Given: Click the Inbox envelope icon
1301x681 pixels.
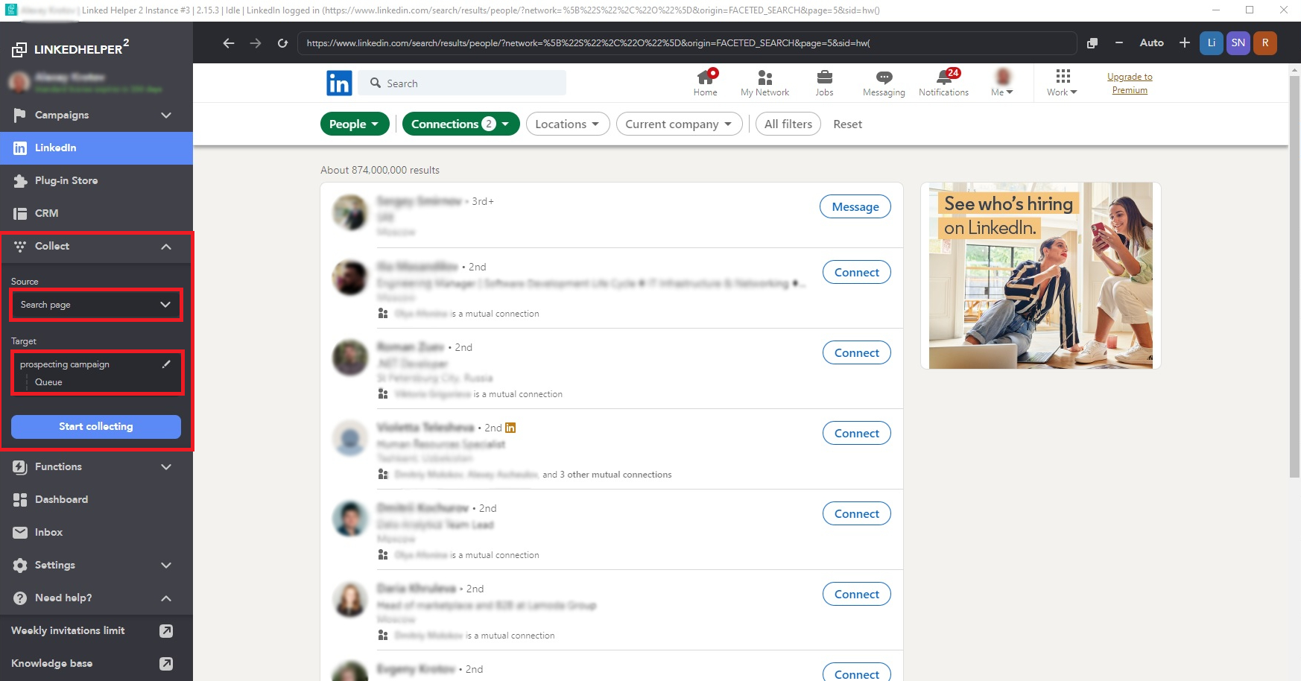Looking at the screenshot, I should click(20, 533).
